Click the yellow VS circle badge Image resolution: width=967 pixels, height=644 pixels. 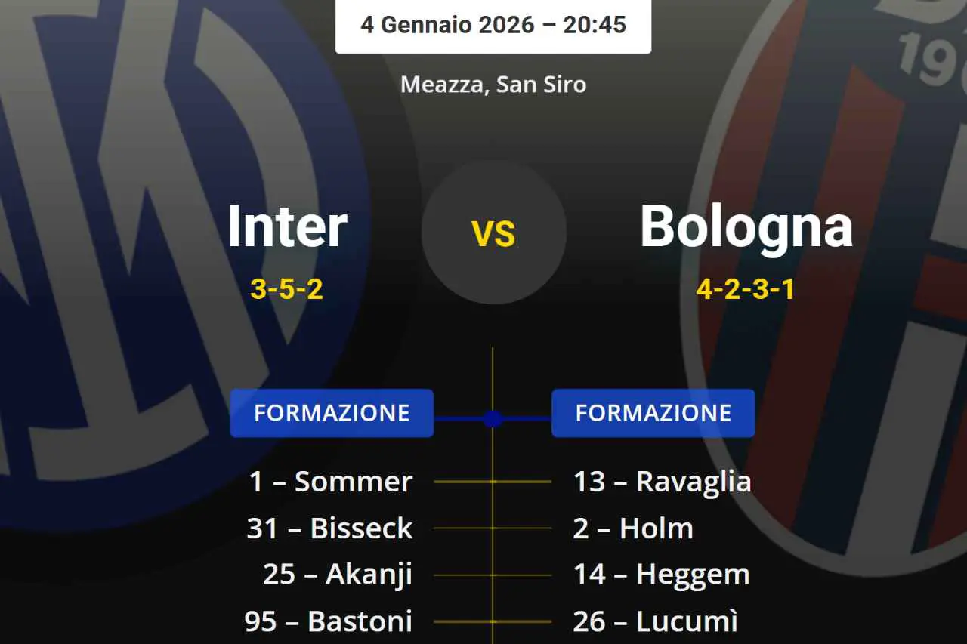(493, 232)
